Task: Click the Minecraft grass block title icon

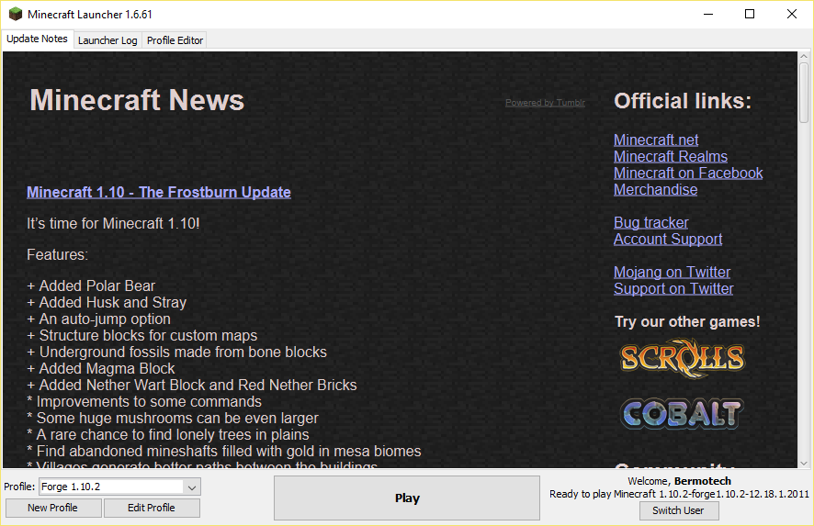Action: [16, 15]
